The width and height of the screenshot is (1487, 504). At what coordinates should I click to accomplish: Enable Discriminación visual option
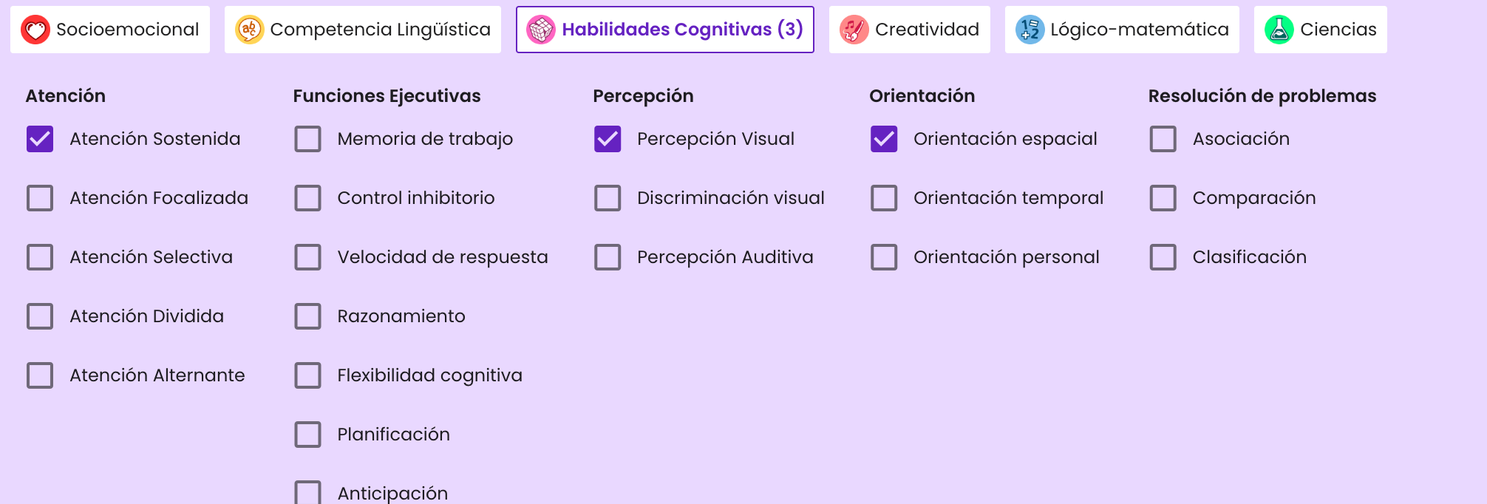point(608,198)
